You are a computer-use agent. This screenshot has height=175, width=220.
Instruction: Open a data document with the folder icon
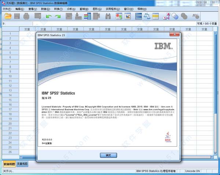coord(8,16)
